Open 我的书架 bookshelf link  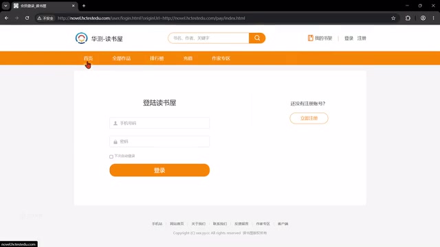point(320,38)
